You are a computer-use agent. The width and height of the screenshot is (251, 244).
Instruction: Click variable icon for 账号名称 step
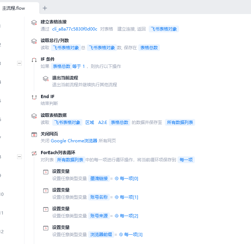[x=46, y=191]
